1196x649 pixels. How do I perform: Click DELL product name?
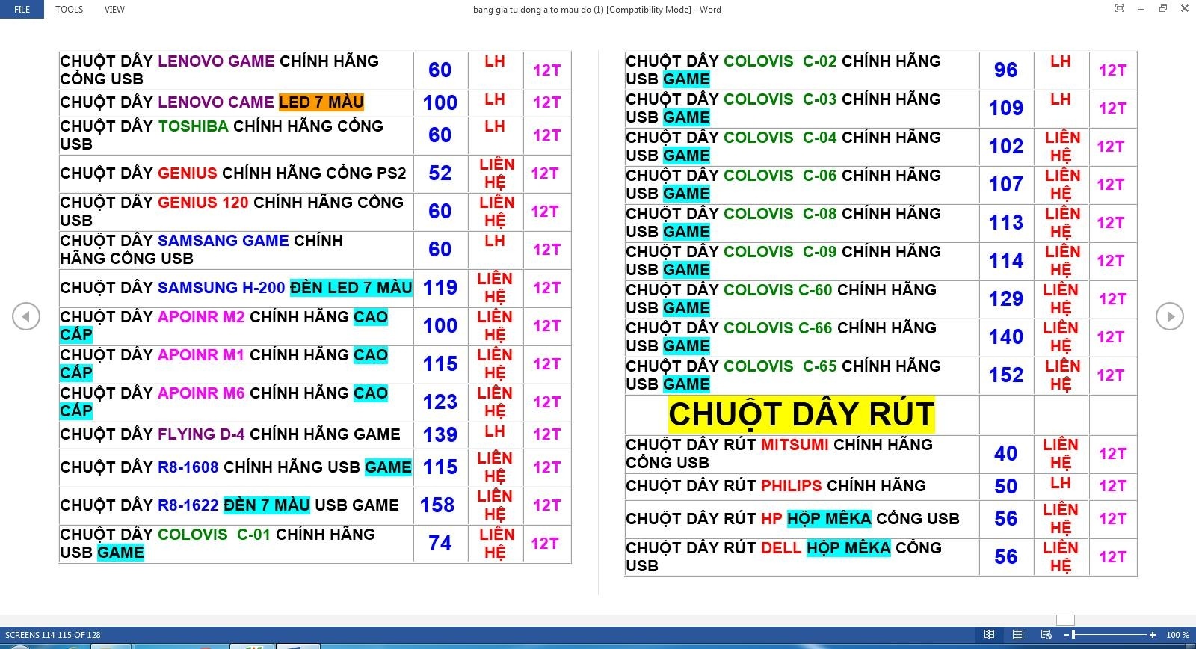(781, 548)
